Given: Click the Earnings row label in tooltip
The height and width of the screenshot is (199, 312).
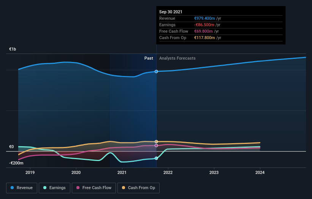Looking at the screenshot, I should 167,25.
